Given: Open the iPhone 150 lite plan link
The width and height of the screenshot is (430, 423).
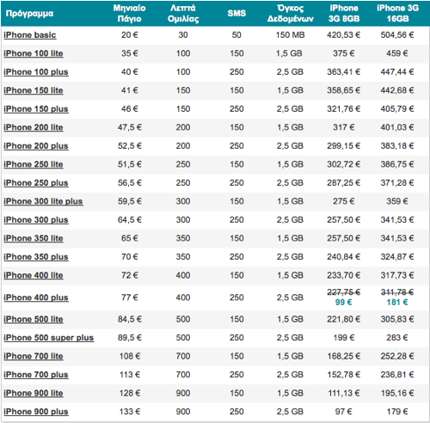Looking at the screenshot, I should 34,90.
